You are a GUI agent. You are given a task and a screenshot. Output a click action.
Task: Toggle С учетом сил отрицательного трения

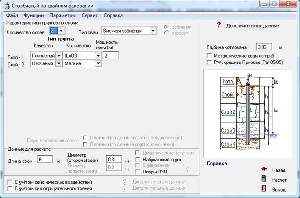[x=11, y=189]
